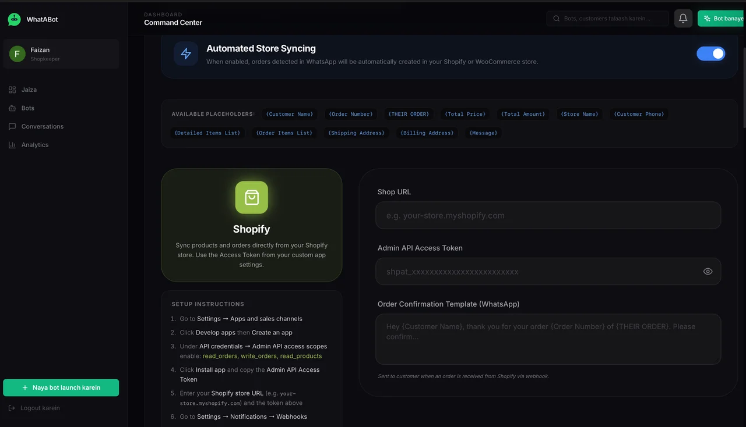Click the {THEIR ORDER} placeholder

tap(409, 114)
